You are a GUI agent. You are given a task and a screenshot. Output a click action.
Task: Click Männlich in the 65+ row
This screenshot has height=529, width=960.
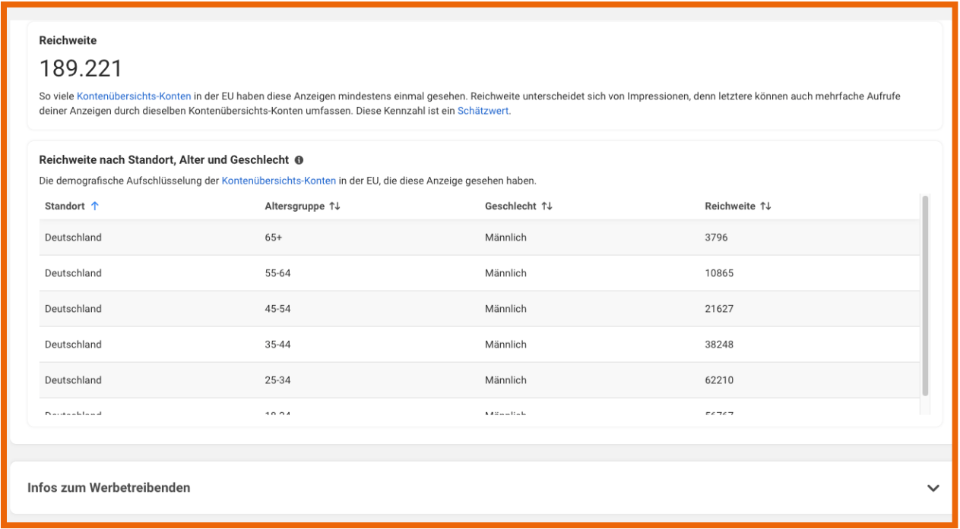point(505,238)
